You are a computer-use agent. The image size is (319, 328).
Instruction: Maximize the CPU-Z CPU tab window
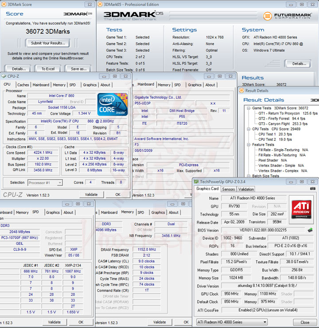pos(115,76)
